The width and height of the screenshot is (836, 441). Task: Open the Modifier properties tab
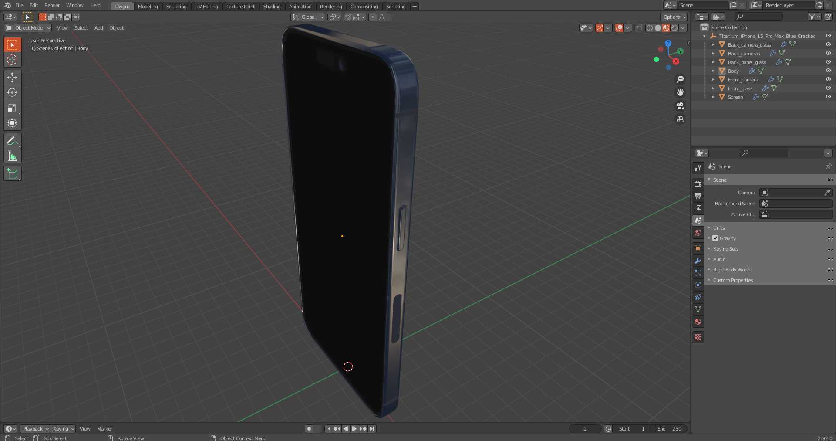tap(698, 261)
